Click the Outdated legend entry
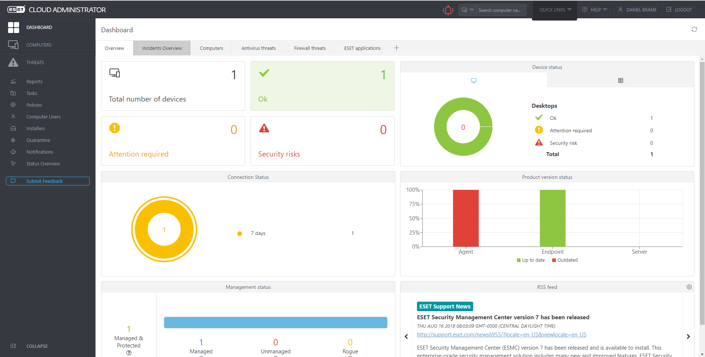 tap(565, 260)
